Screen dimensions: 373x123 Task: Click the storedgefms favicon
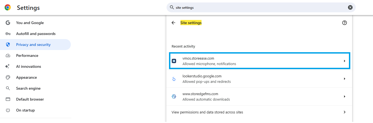click(x=174, y=96)
